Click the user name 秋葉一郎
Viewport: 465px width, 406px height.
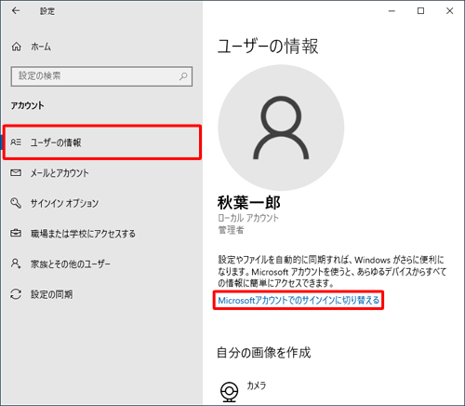point(249,203)
